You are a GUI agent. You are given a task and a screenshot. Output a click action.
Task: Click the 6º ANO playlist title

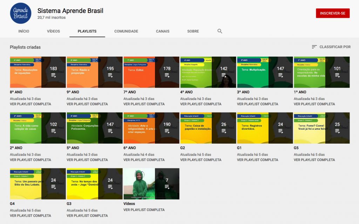click(130, 148)
